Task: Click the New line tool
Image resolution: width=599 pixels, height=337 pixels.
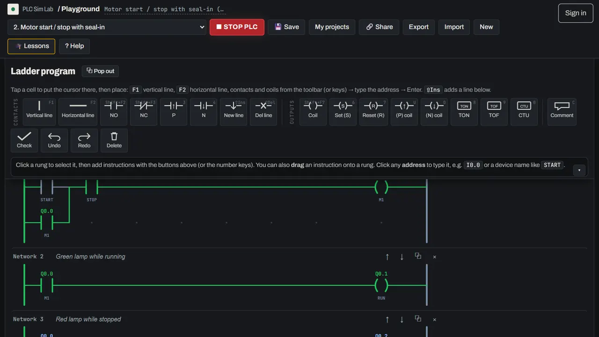Action: click(x=234, y=112)
